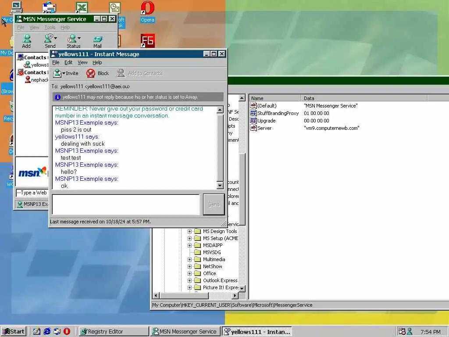Open View menu in Instant Message window
This screenshot has height=337, width=449.
(x=82, y=62)
